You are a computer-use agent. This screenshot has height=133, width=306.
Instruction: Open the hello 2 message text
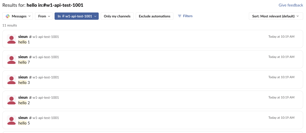(24, 103)
